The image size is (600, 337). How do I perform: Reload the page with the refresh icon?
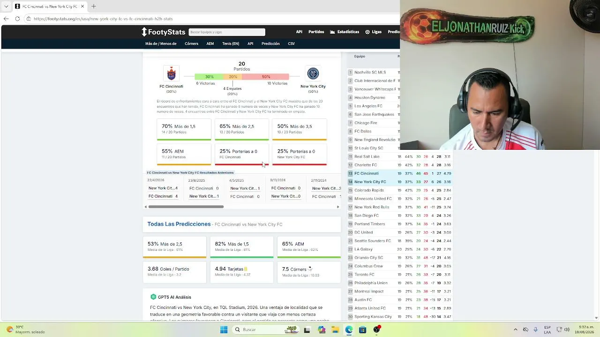[17, 19]
